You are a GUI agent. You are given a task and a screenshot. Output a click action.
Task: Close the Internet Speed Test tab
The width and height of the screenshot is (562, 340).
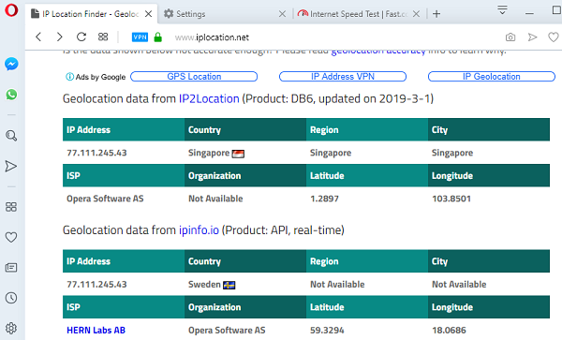coord(416,14)
